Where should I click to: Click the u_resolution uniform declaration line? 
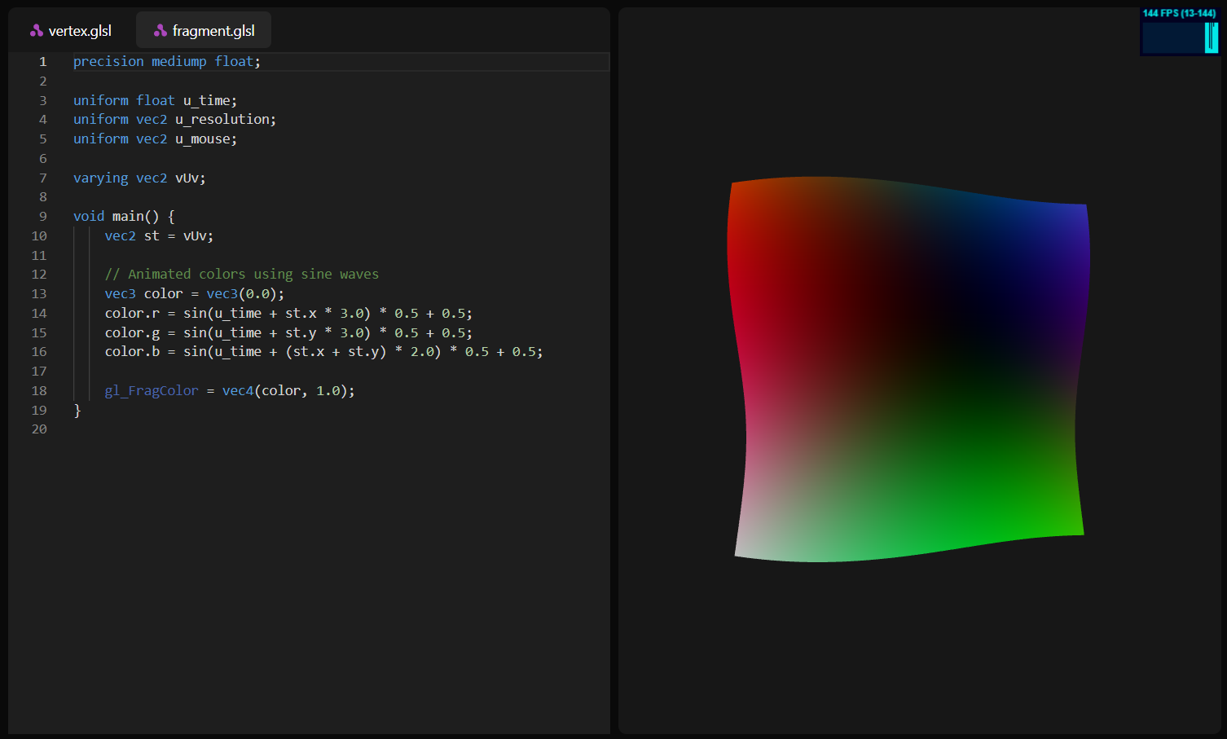click(x=174, y=120)
